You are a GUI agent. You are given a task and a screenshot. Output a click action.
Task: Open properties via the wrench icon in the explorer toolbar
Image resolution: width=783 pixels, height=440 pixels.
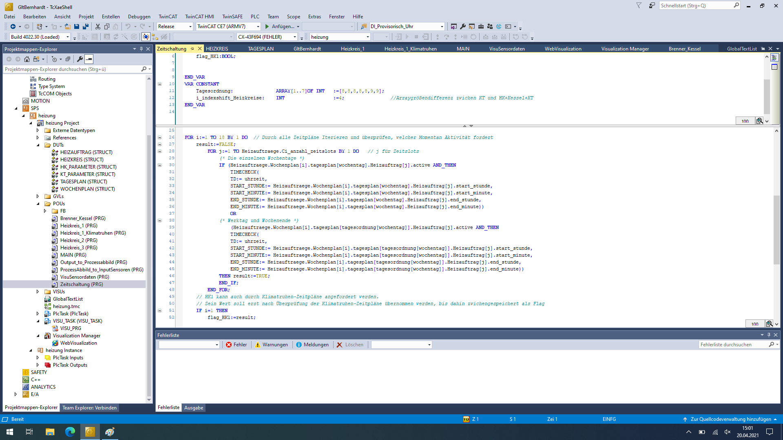coord(80,59)
